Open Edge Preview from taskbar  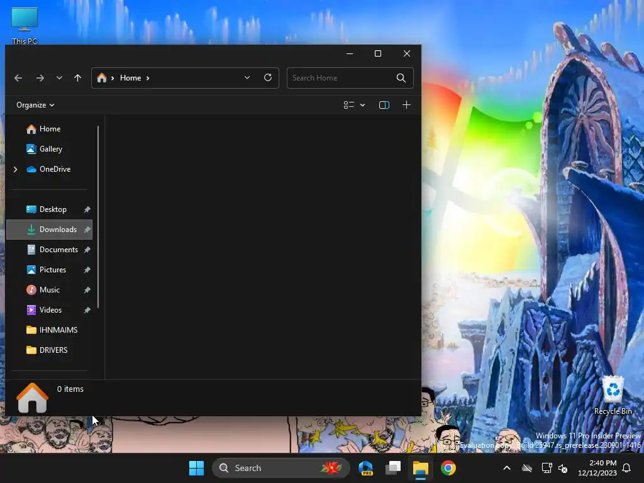coord(365,468)
